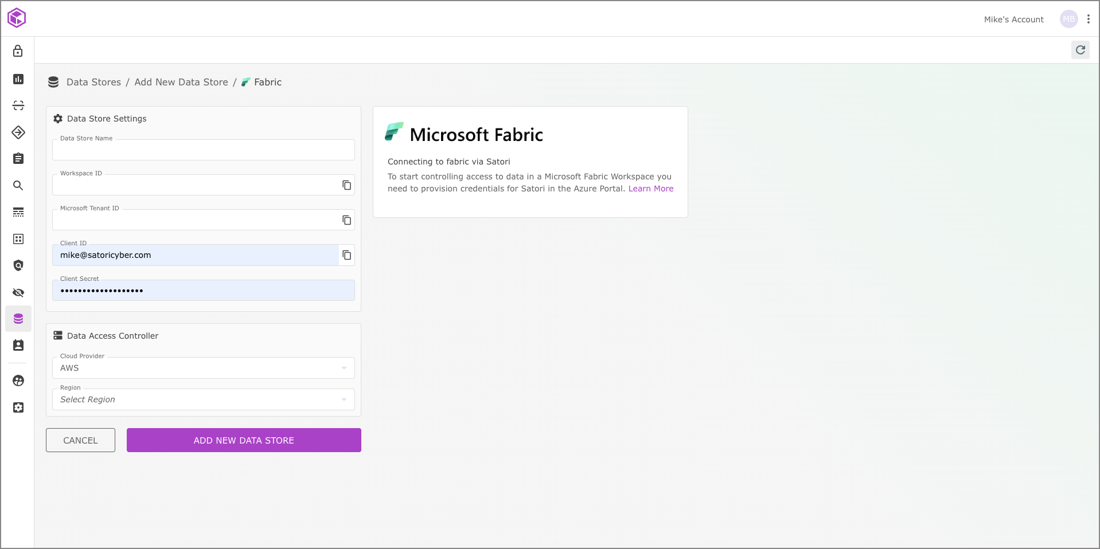Screen dimensions: 1100x549
Task: Click the magnifying glass sidebar icon
Action: tap(18, 185)
